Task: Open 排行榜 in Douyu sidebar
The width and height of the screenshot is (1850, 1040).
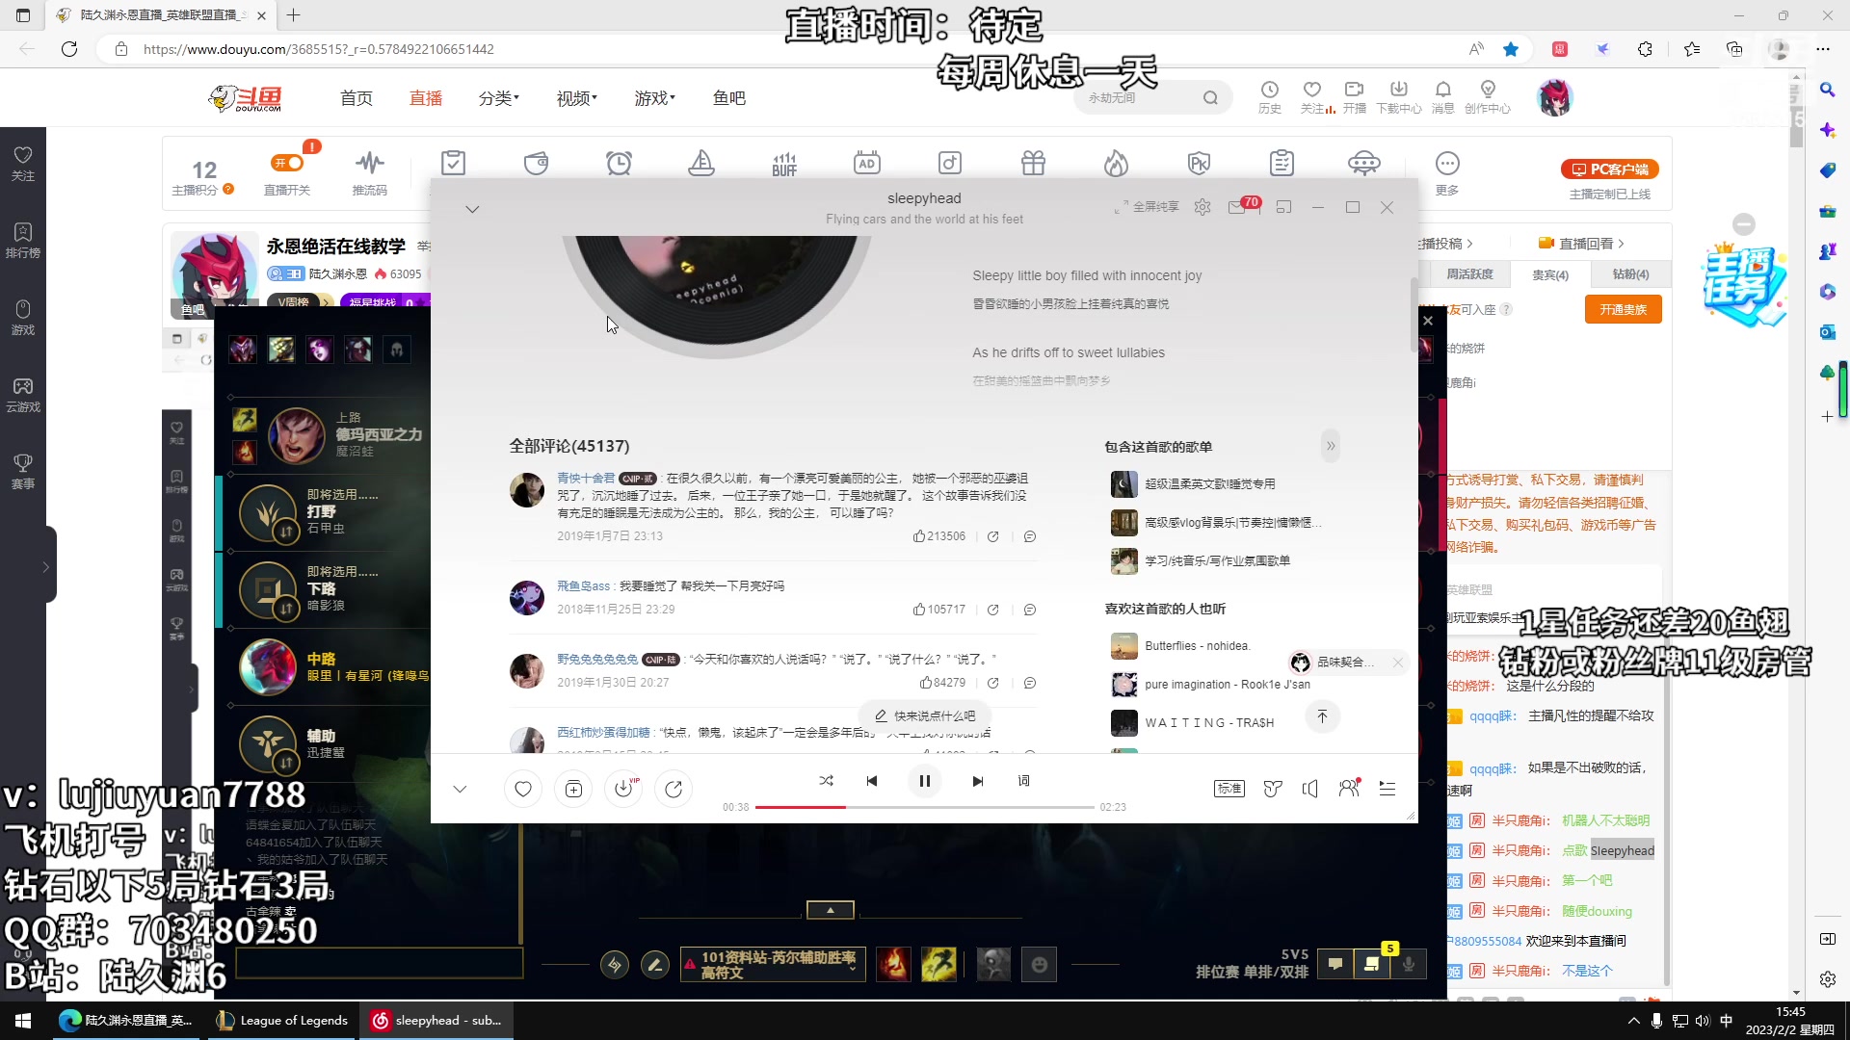Action: coord(23,241)
